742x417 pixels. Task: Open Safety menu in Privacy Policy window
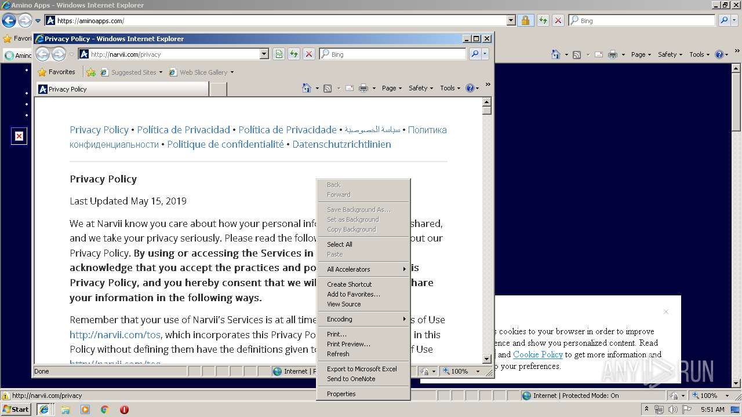pos(421,88)
